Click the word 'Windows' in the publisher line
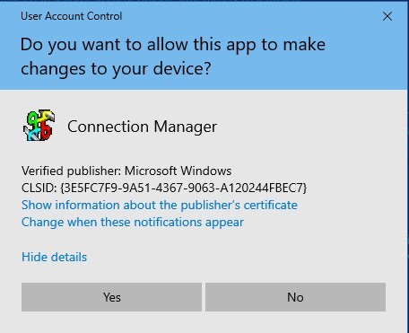The image size is (409, 333). 206,171
